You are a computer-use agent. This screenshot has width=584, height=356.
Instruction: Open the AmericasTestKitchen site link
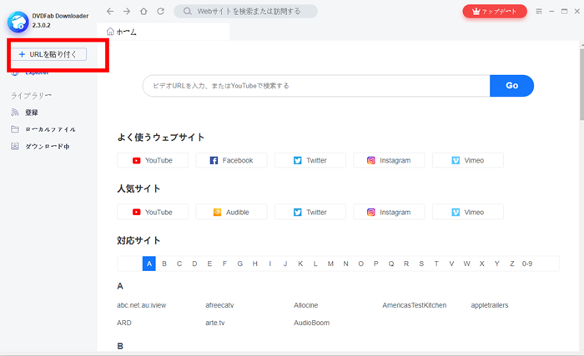tap(414, 305)
